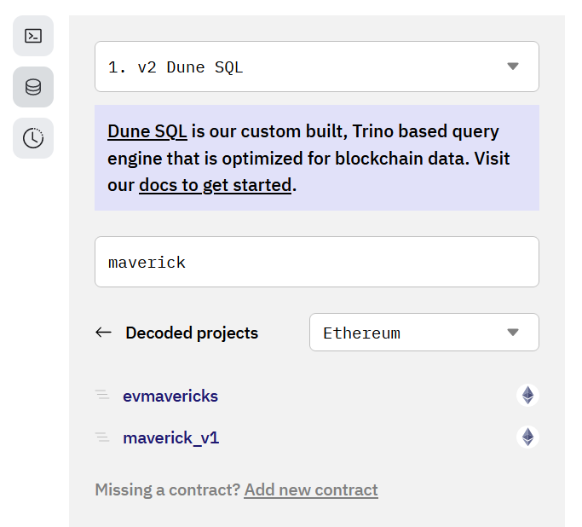Screen dimensions: 582x527
Task: Click the Add new contract link
Action: [x=311, y=490]
